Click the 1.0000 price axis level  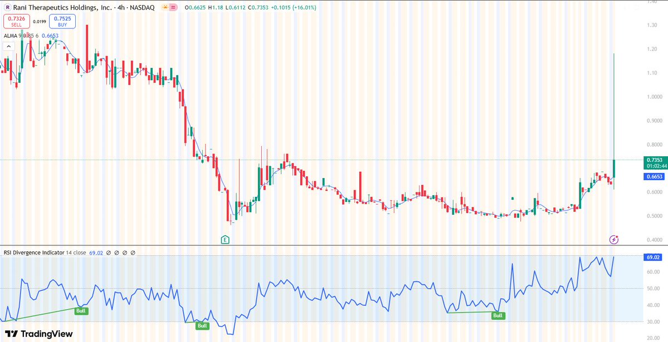coord(654,97)
